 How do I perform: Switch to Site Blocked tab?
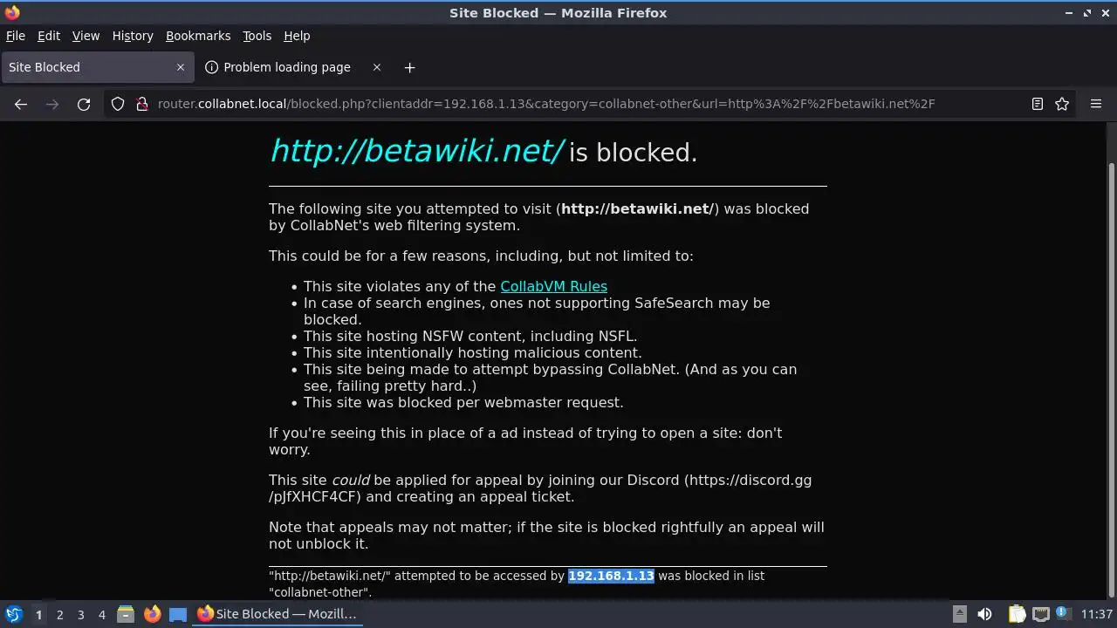click(x=96, y=67)
